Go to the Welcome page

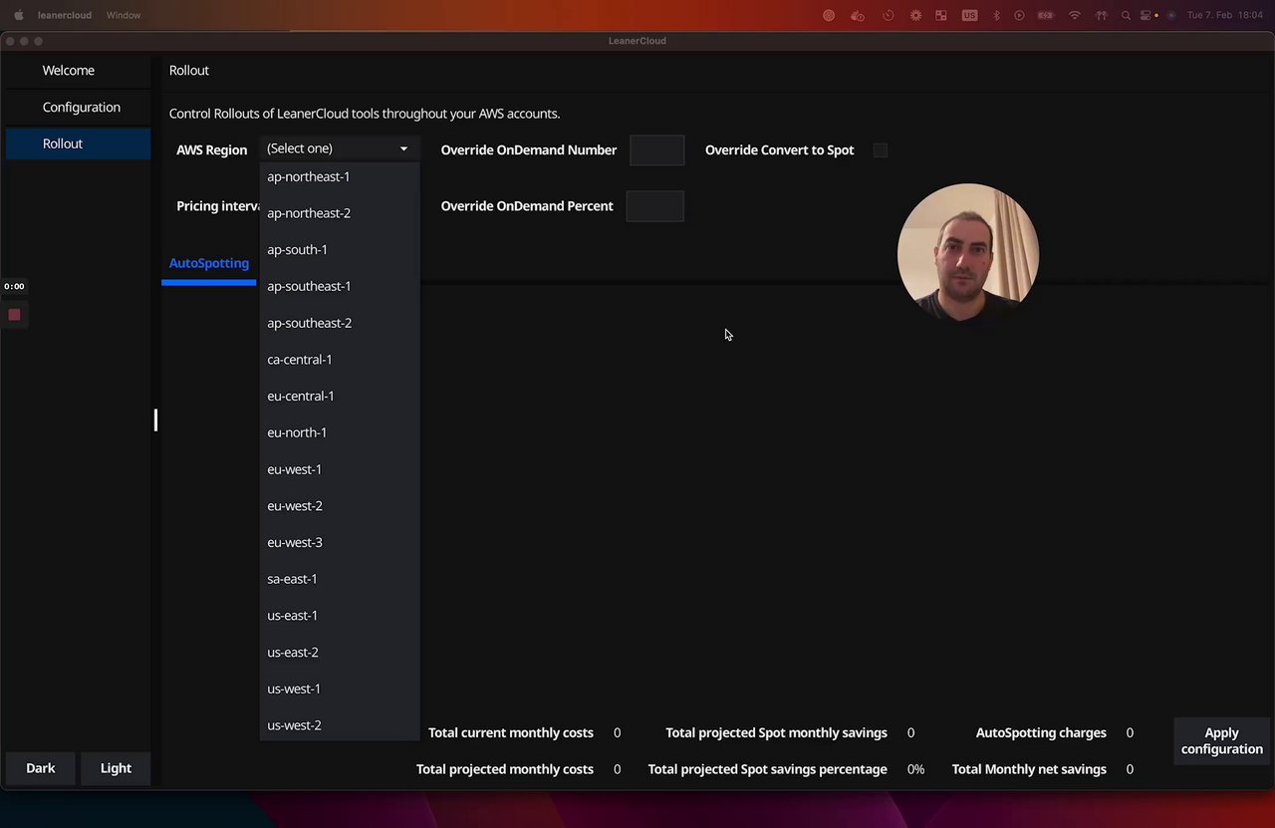[78, 71]
